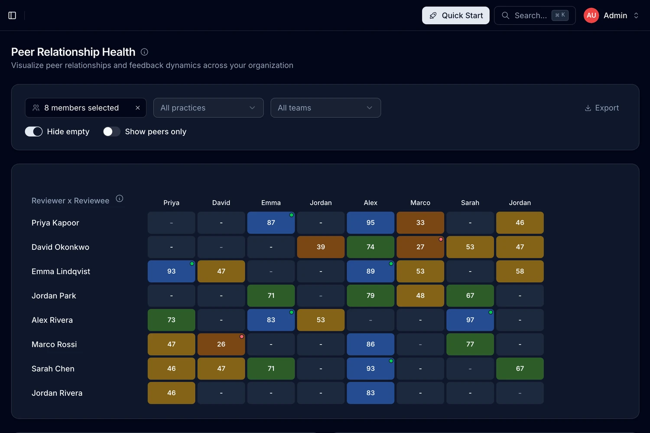
Task: Open the All teams dropdown
Action: [x=326, y=108]
